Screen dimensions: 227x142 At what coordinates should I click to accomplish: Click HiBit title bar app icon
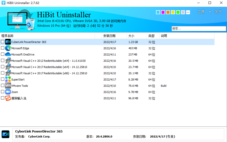click(3, 3)
